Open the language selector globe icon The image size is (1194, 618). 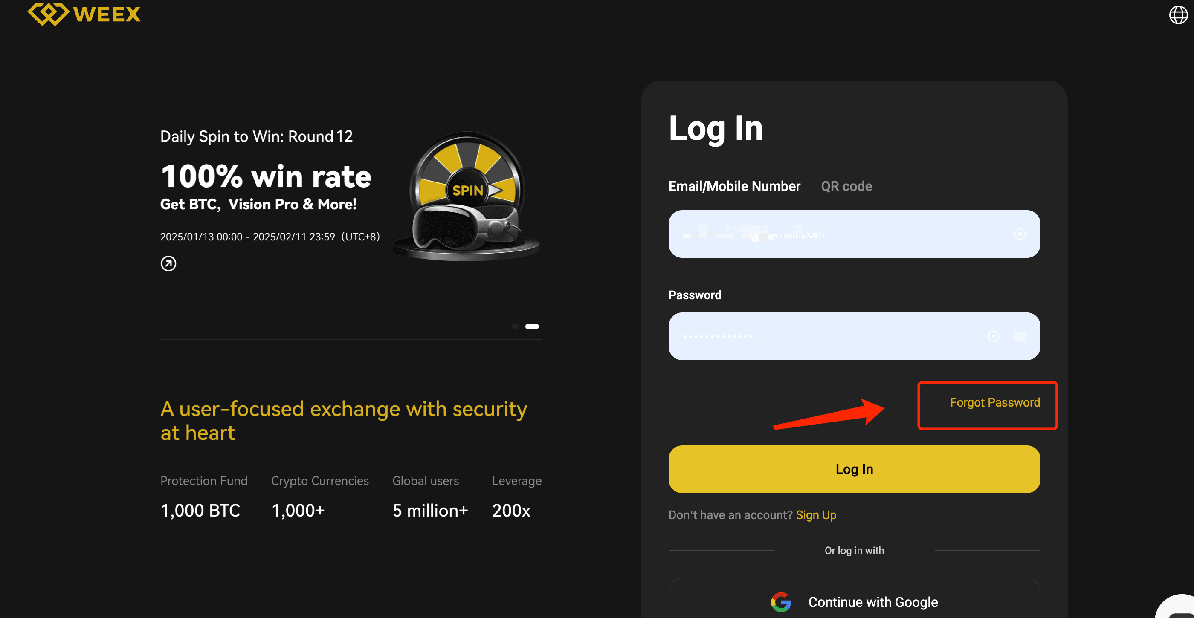tap(1177, 15)
